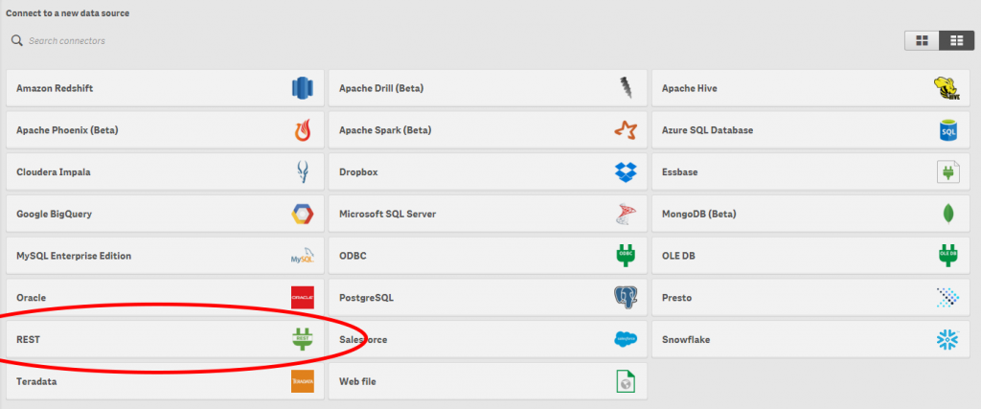
Task: Click the Snowflake logo icon
Action: point(947,340)
